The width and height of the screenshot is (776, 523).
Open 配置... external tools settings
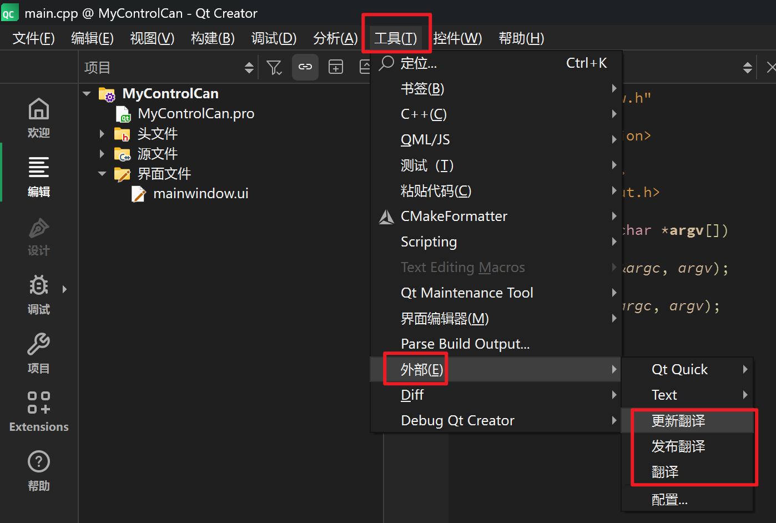pyautogui.click(x=688, y=500)
